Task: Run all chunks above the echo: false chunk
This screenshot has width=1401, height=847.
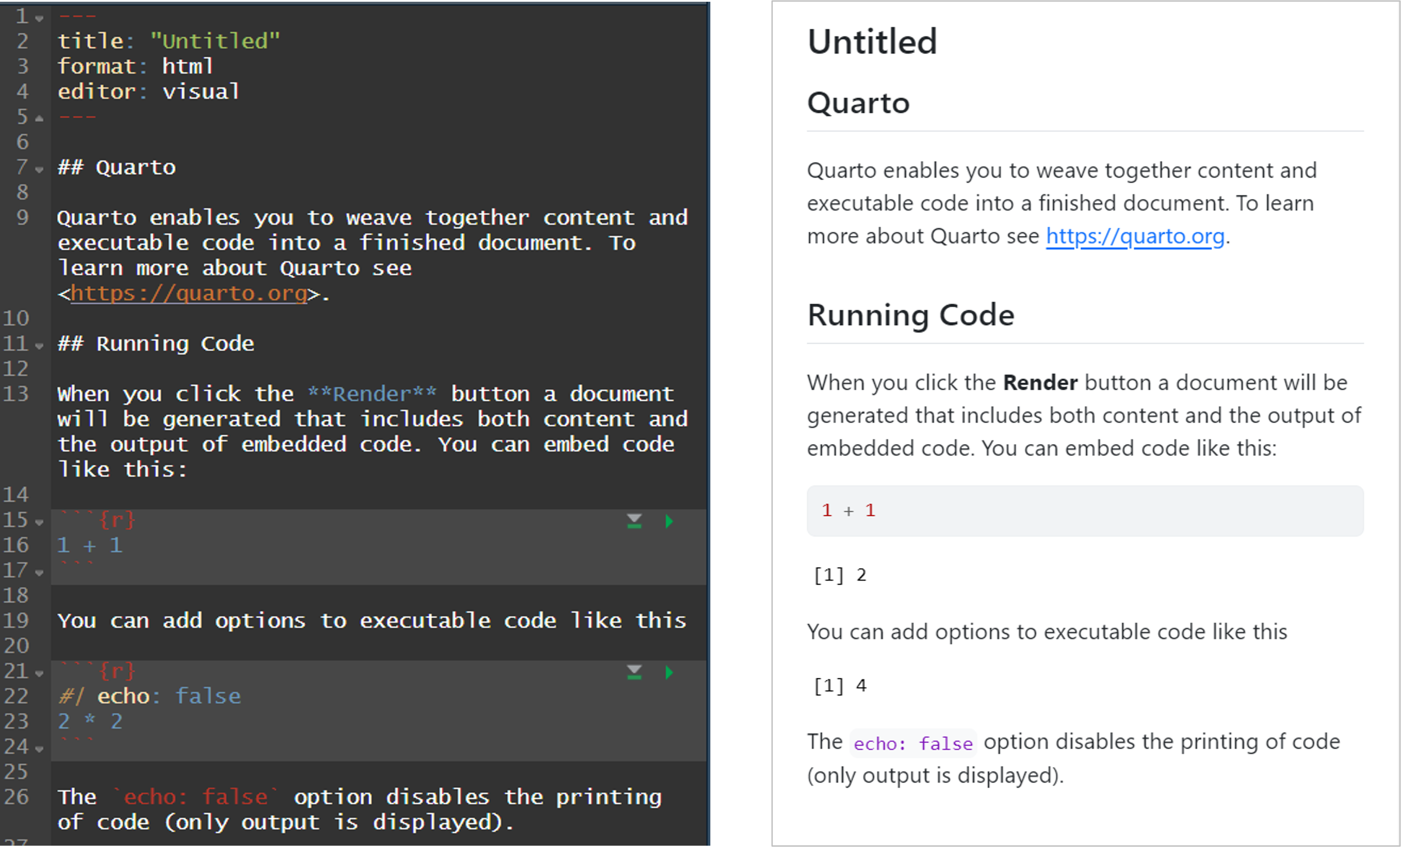Action: pos(634,673)
